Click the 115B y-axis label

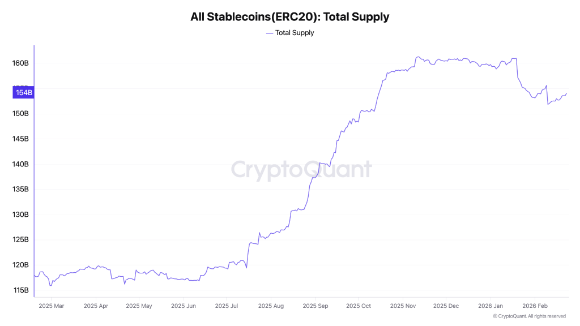point(20,290)
